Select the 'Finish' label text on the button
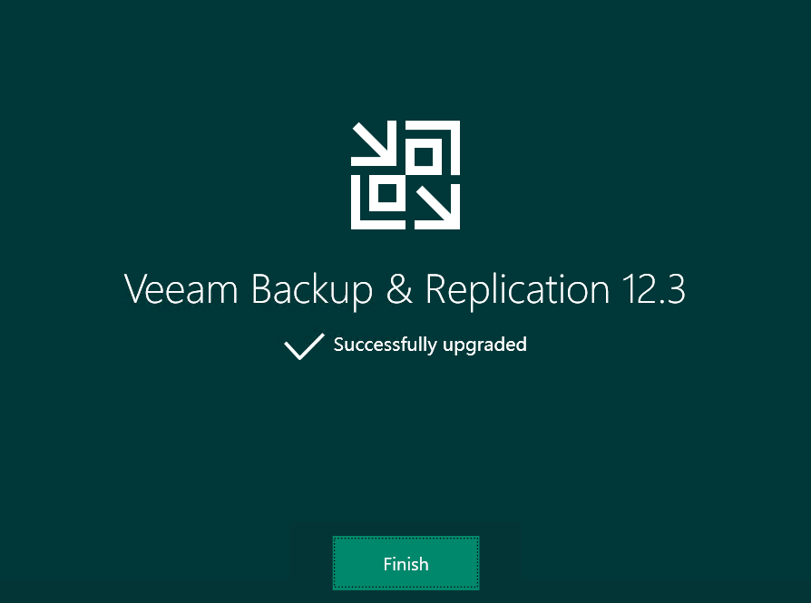Image resolution: width=811 pixels, height=603 pixels. click(x=405, y=564)
